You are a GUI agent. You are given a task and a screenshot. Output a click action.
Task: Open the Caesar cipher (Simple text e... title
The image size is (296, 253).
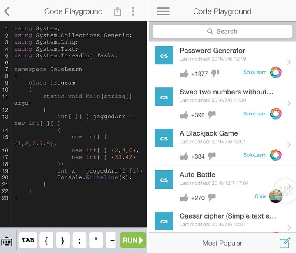click(228, 216)
